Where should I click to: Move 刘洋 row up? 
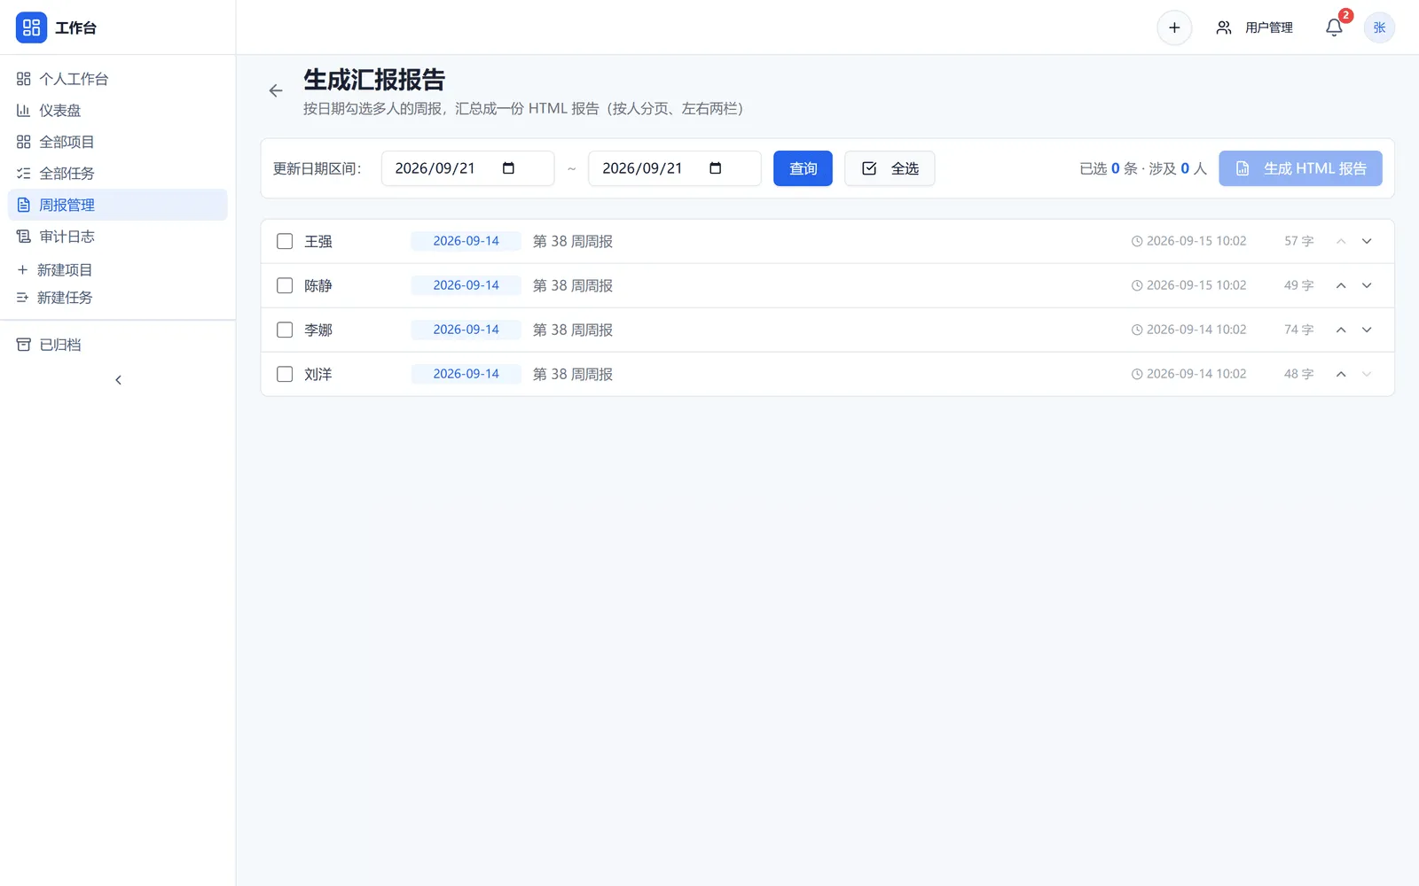[x=1341, y=374]
